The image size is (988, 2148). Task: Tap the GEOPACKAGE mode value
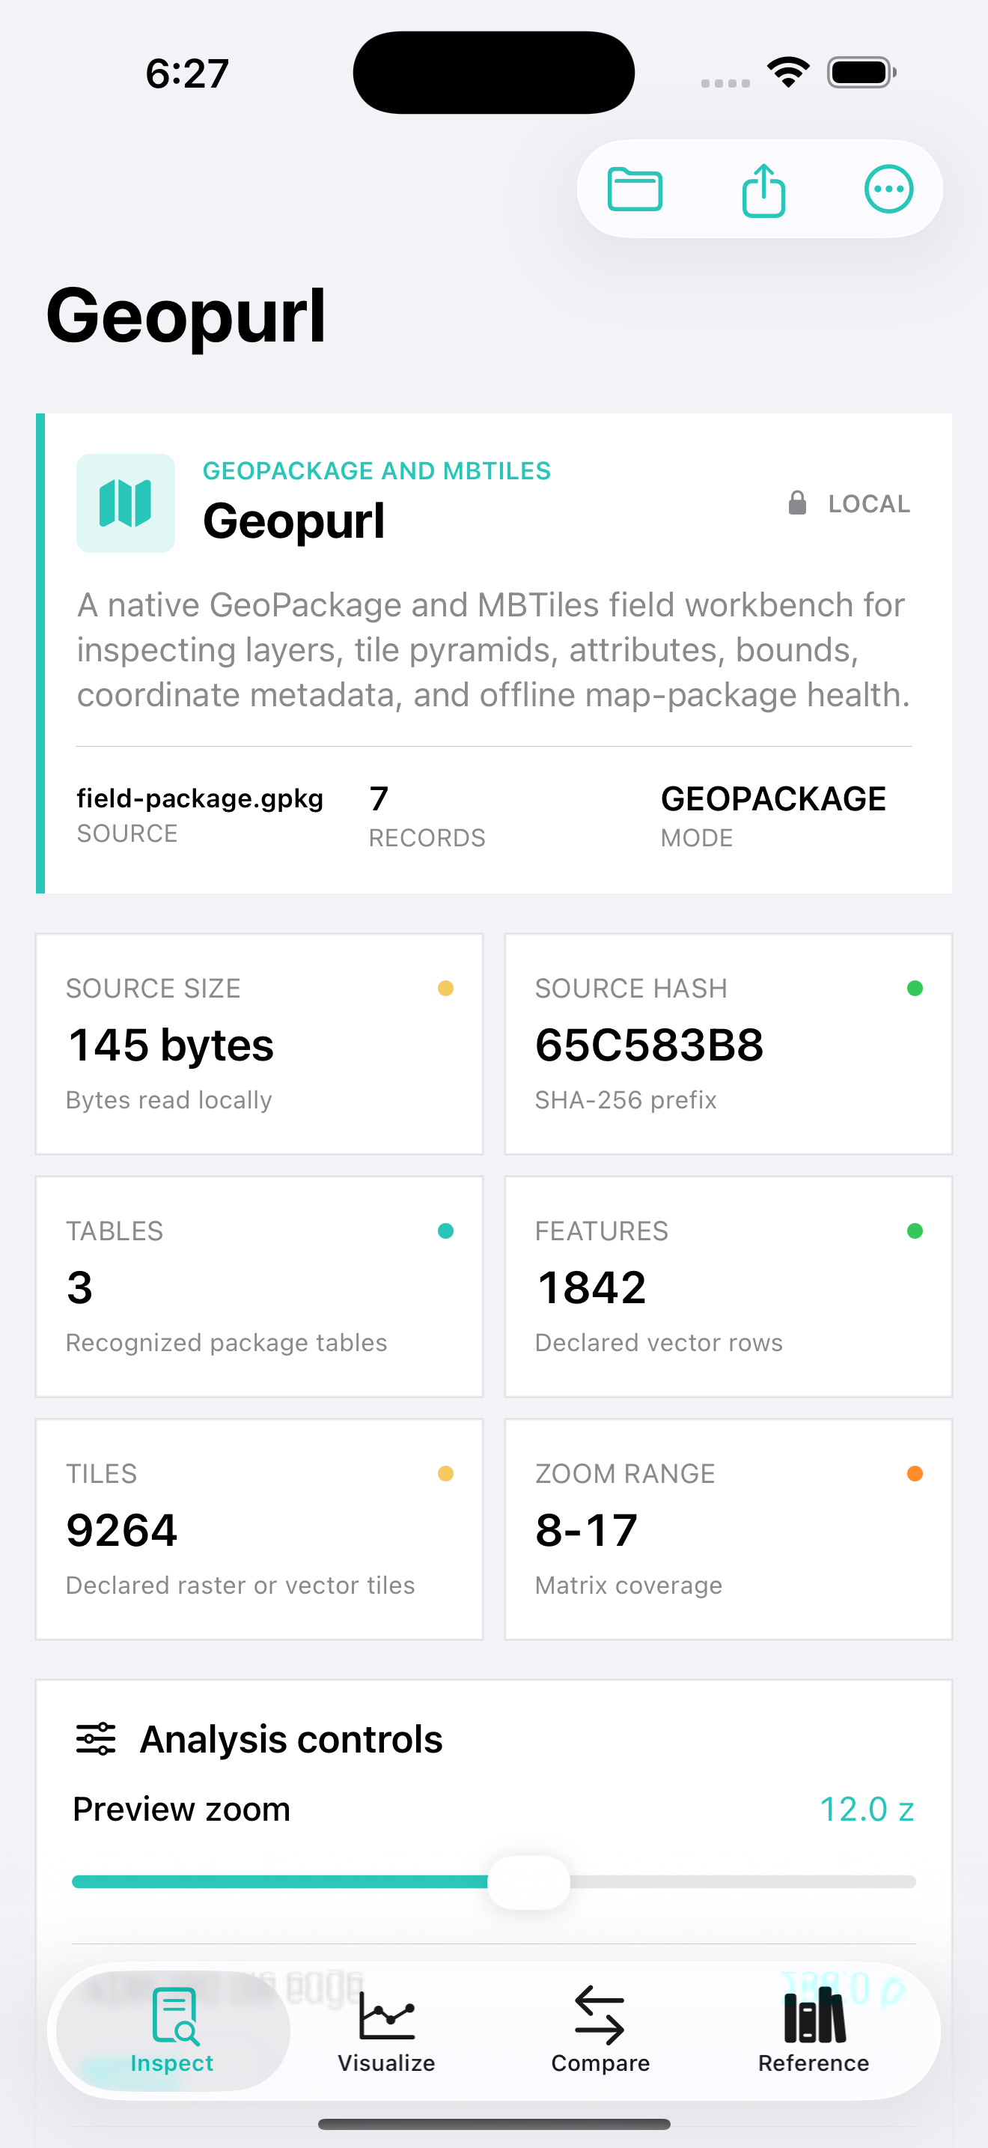773,799
